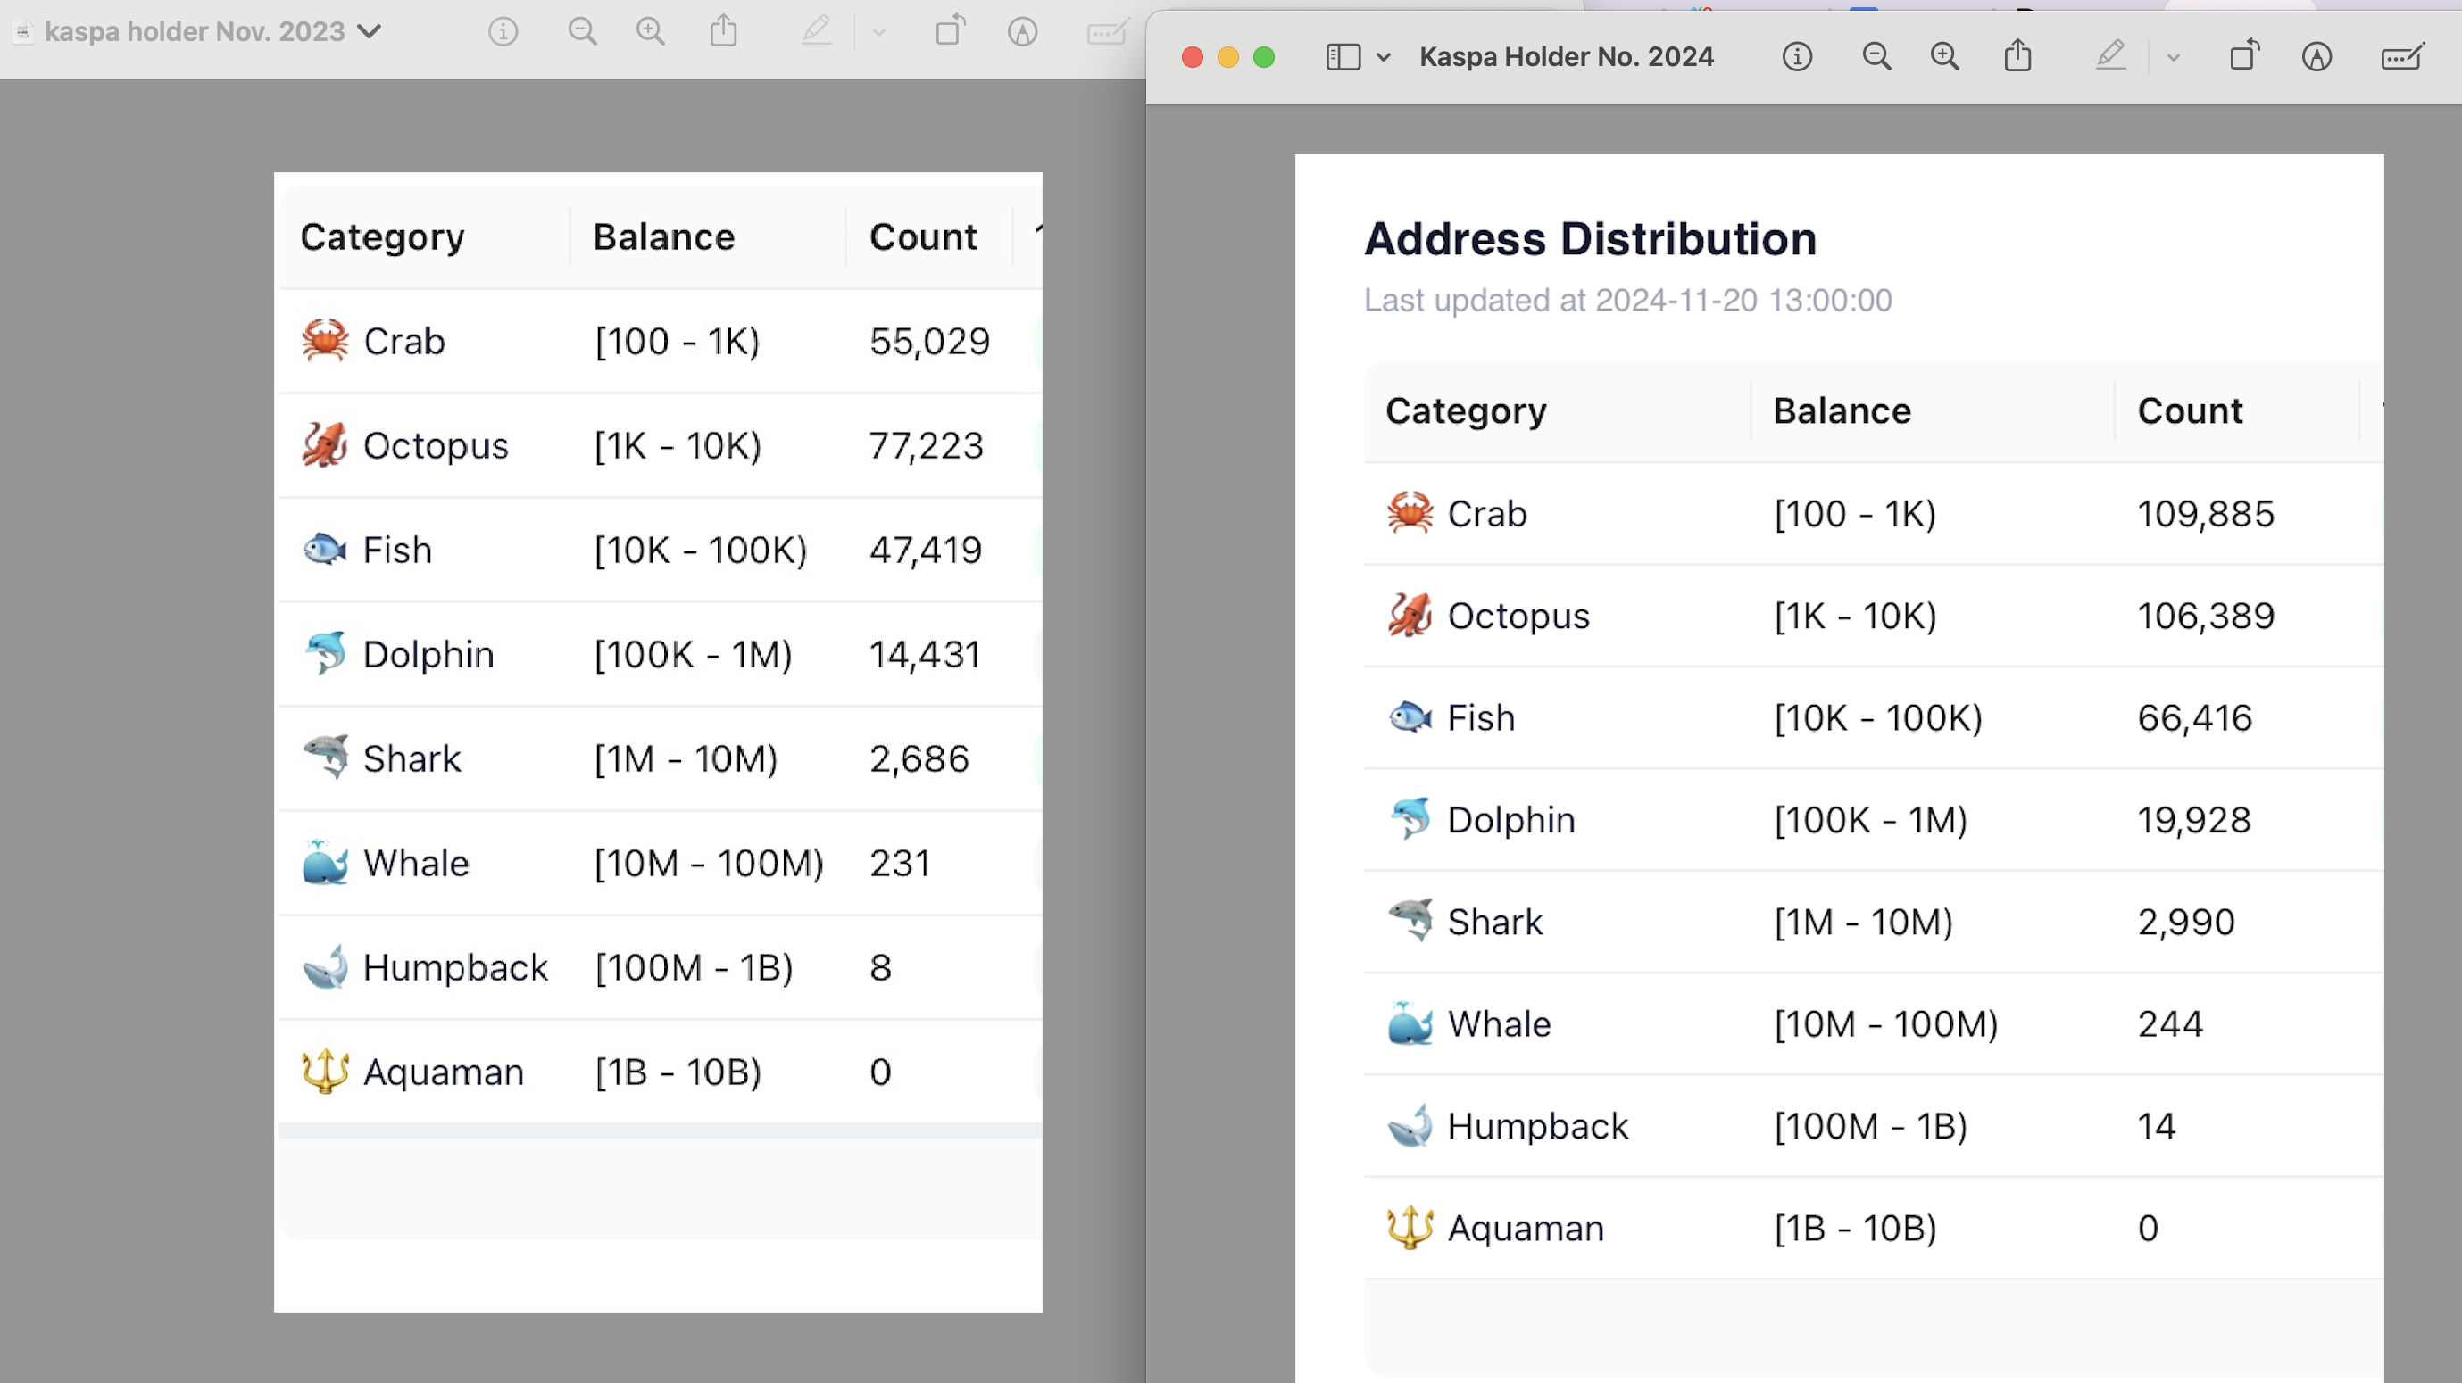Image resolution: width=2462 pixels, height=1383 pixels.
Task: Click Crab count 55,029 in 2023 table
Action: pos(929,342)
